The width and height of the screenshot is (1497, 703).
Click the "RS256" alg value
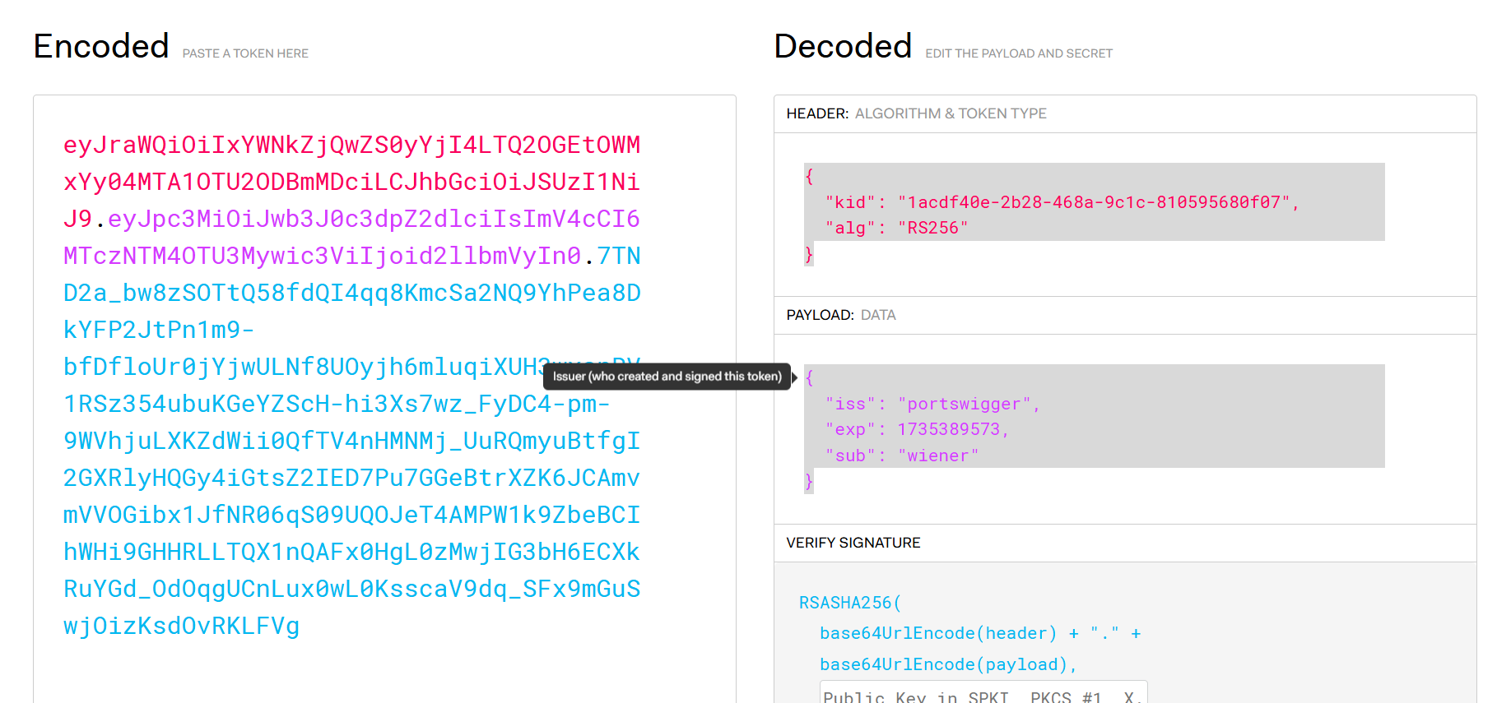[932, 228]
